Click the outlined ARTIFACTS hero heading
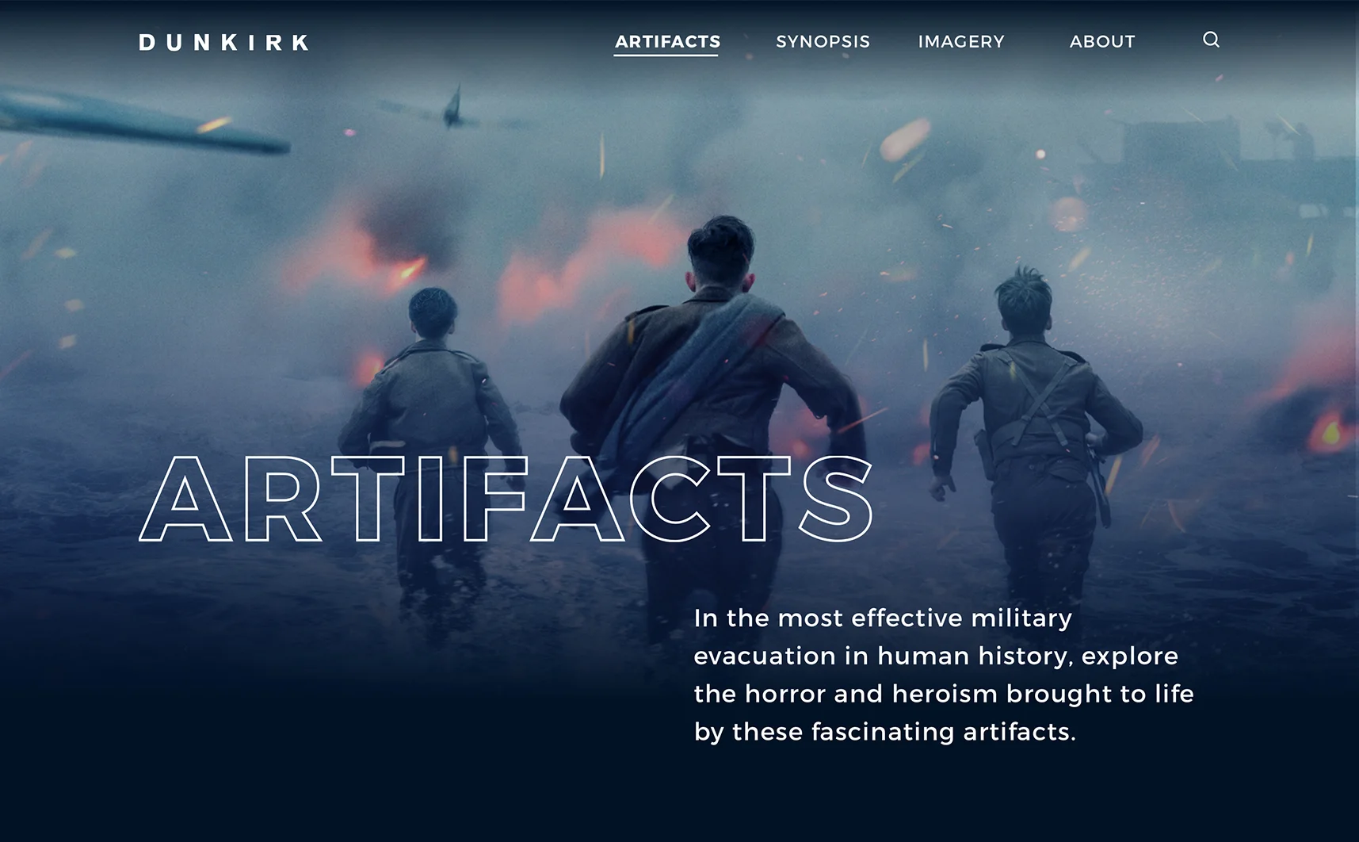 click(506, 499)
